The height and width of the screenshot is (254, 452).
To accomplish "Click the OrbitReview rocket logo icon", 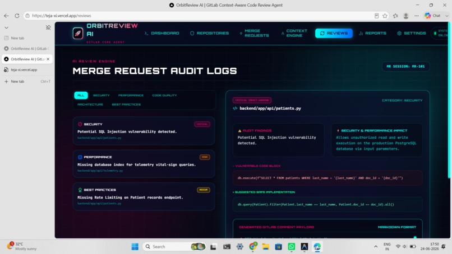I will [x=78, y=34].
